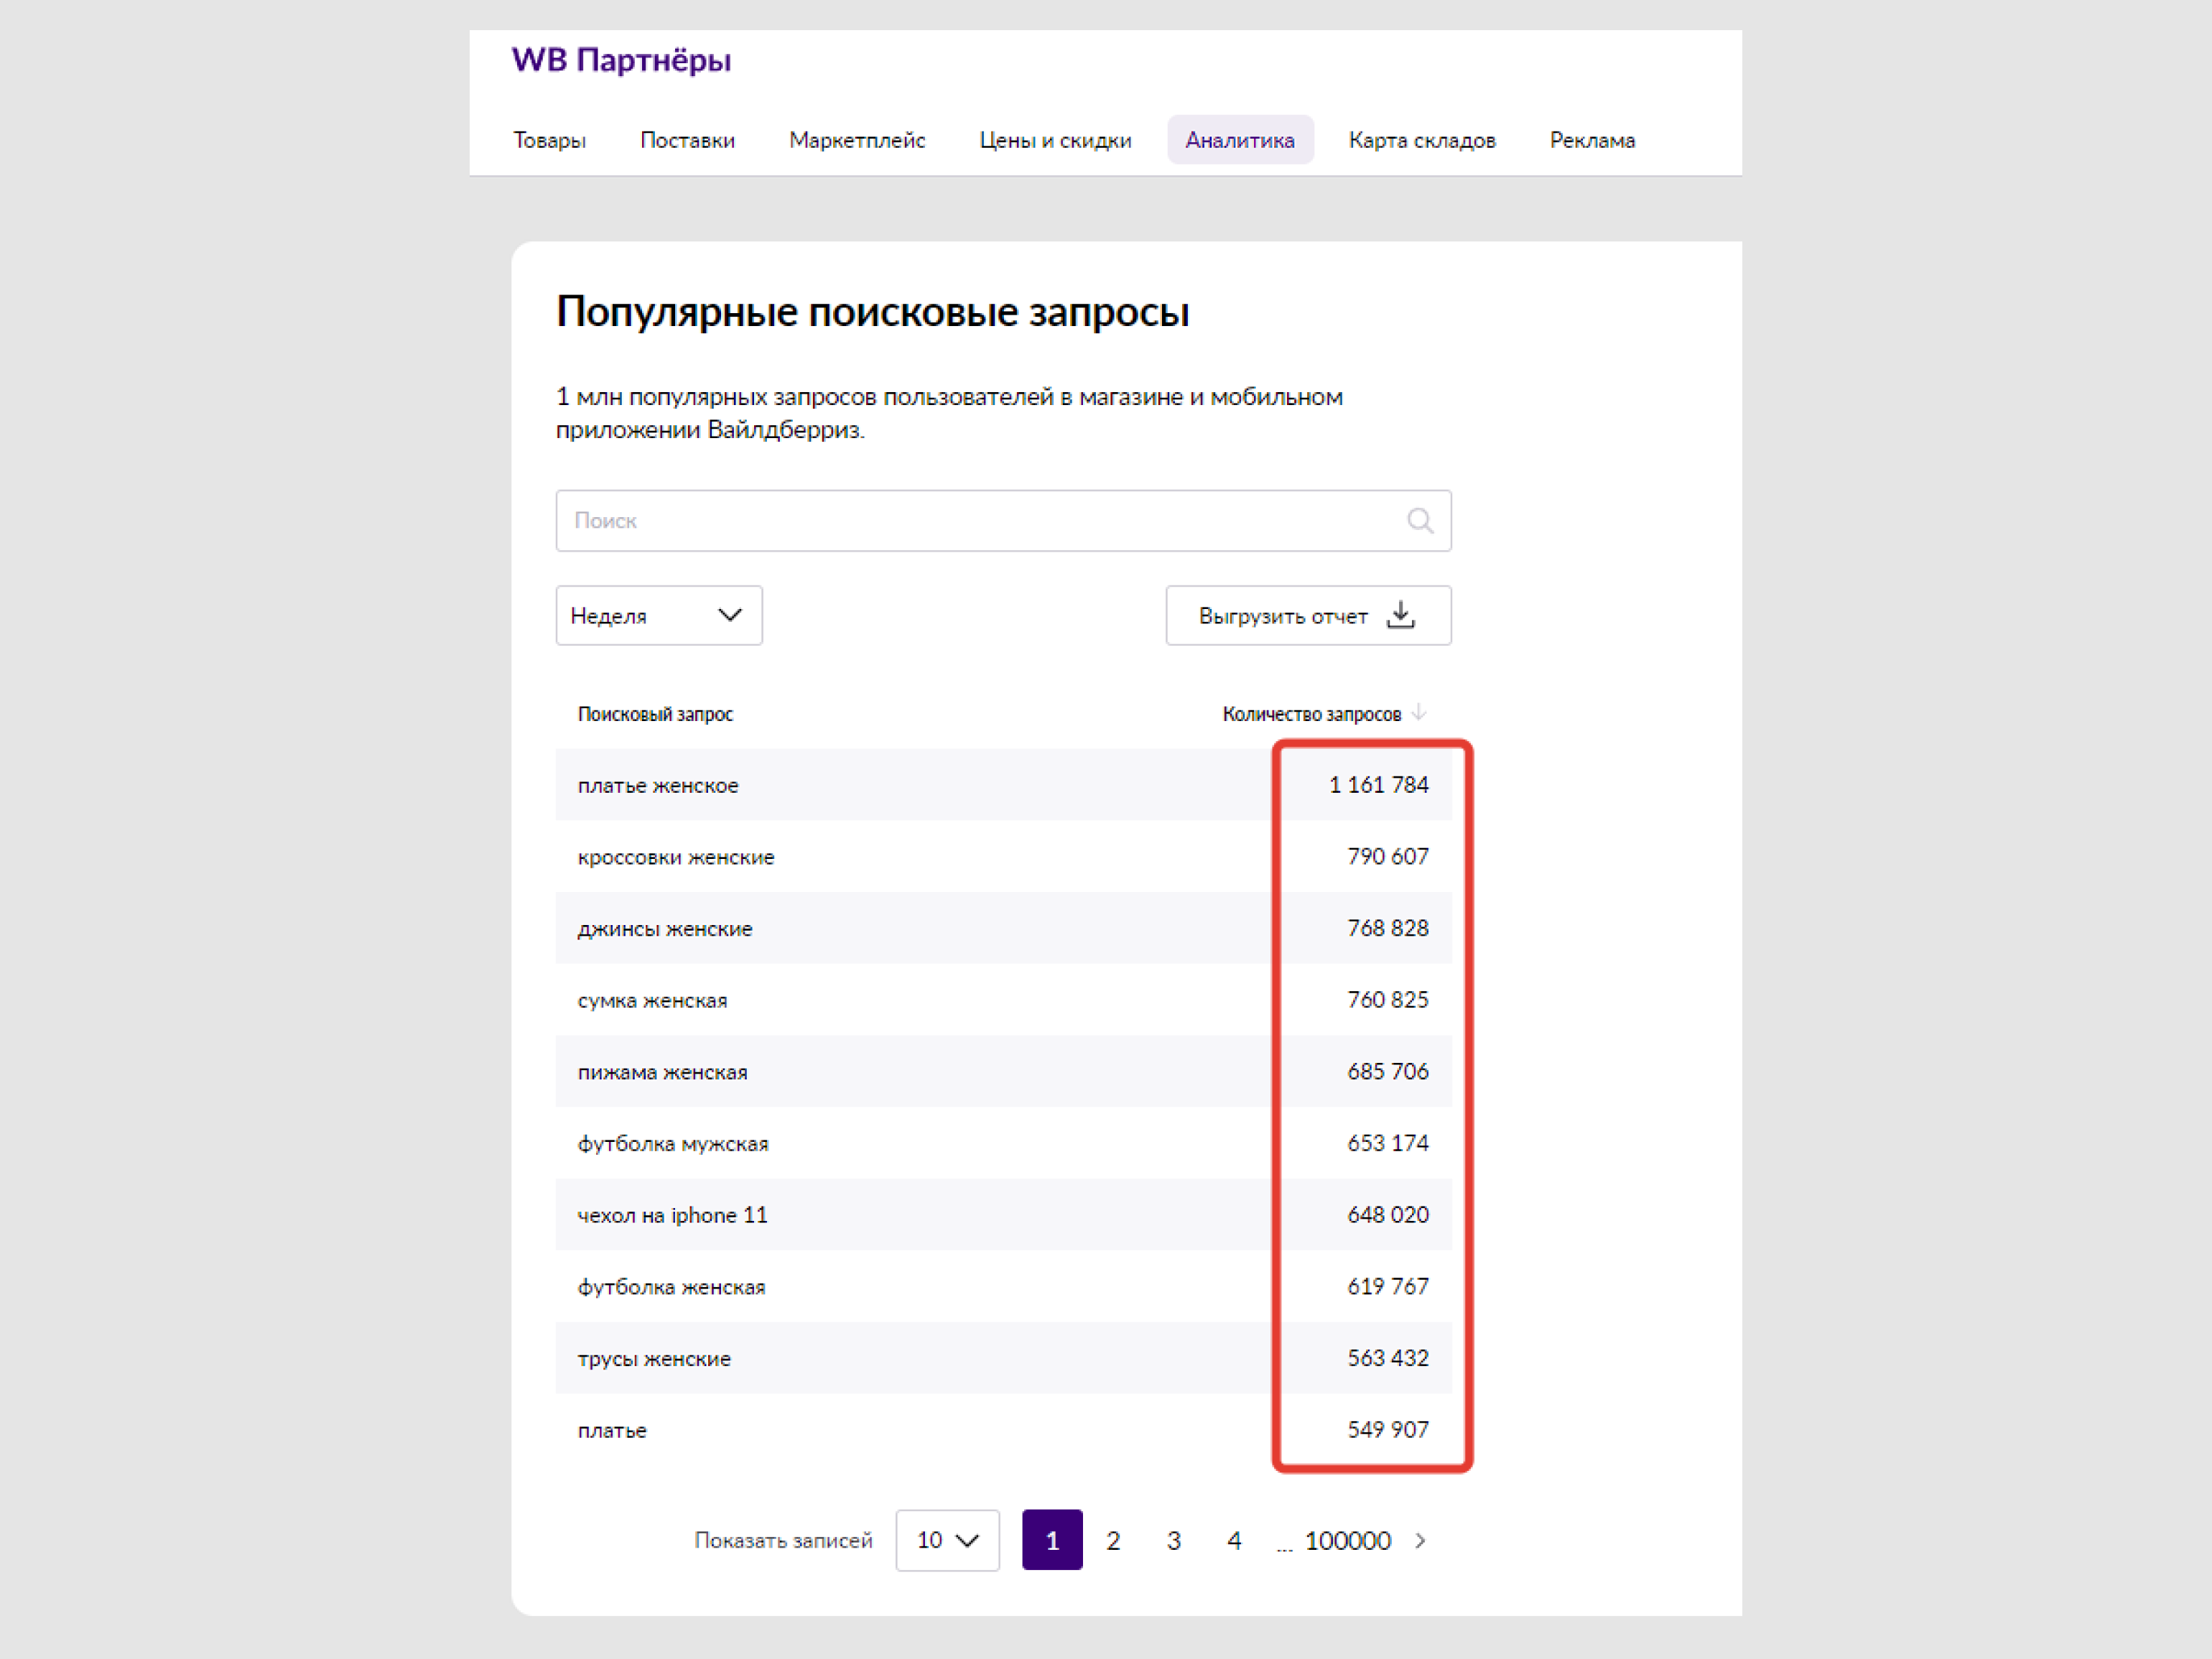Switch to the Маркетплейс tab
The width and height of the screenshot is (2212, 1659).
click(x=857, y=140)
